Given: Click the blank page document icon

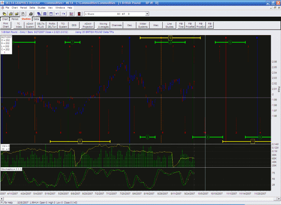Looking at the screenshot, I should (23, 14).
